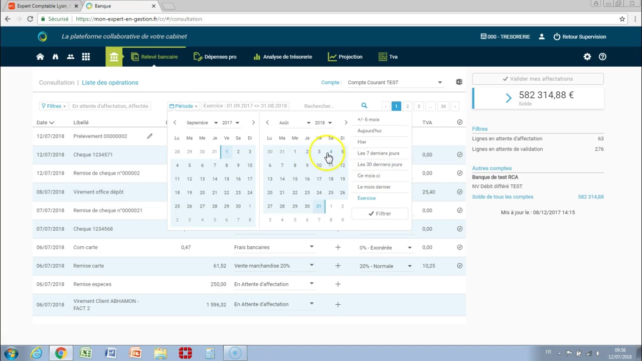Open the apps grid icon

pyautogui.click(x=86, y=57)
